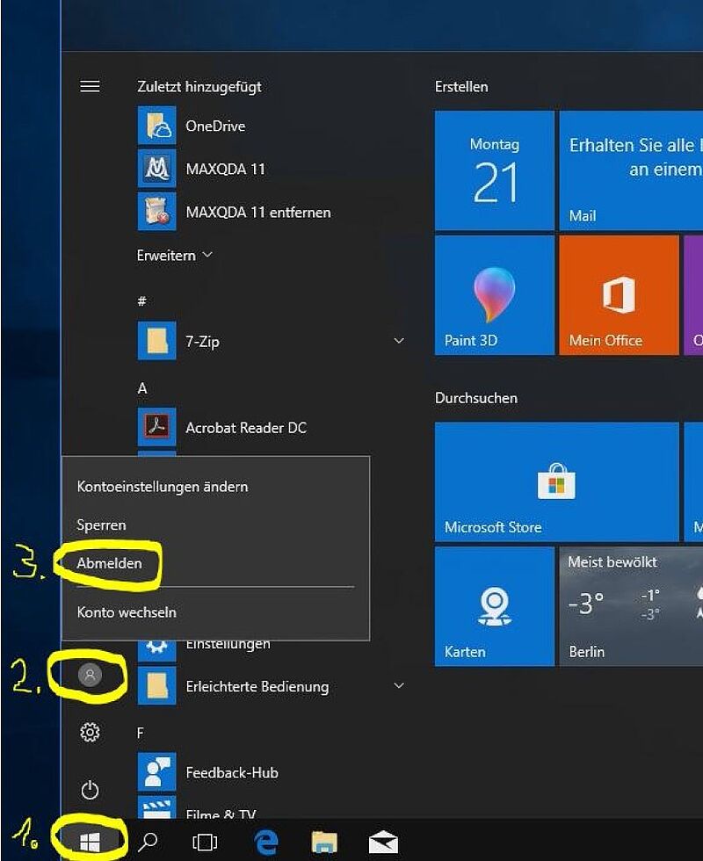Select Konto wechseln to switch account
Screen dimensions: 703x861
click(x=127, y=612)
